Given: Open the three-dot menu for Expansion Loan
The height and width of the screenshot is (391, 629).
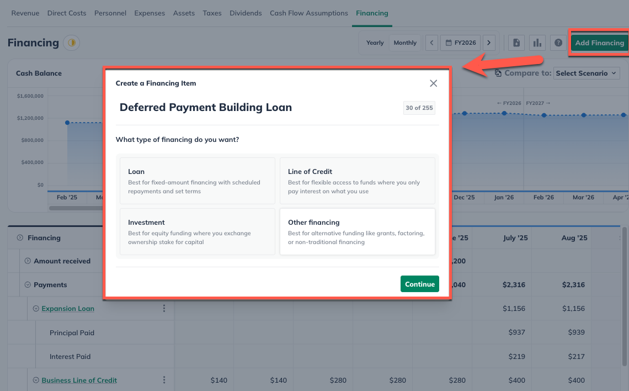Looking at the screenshot, I should tap(164, 308).
